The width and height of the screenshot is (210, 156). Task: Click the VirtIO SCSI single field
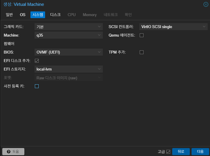coord(173,27)
